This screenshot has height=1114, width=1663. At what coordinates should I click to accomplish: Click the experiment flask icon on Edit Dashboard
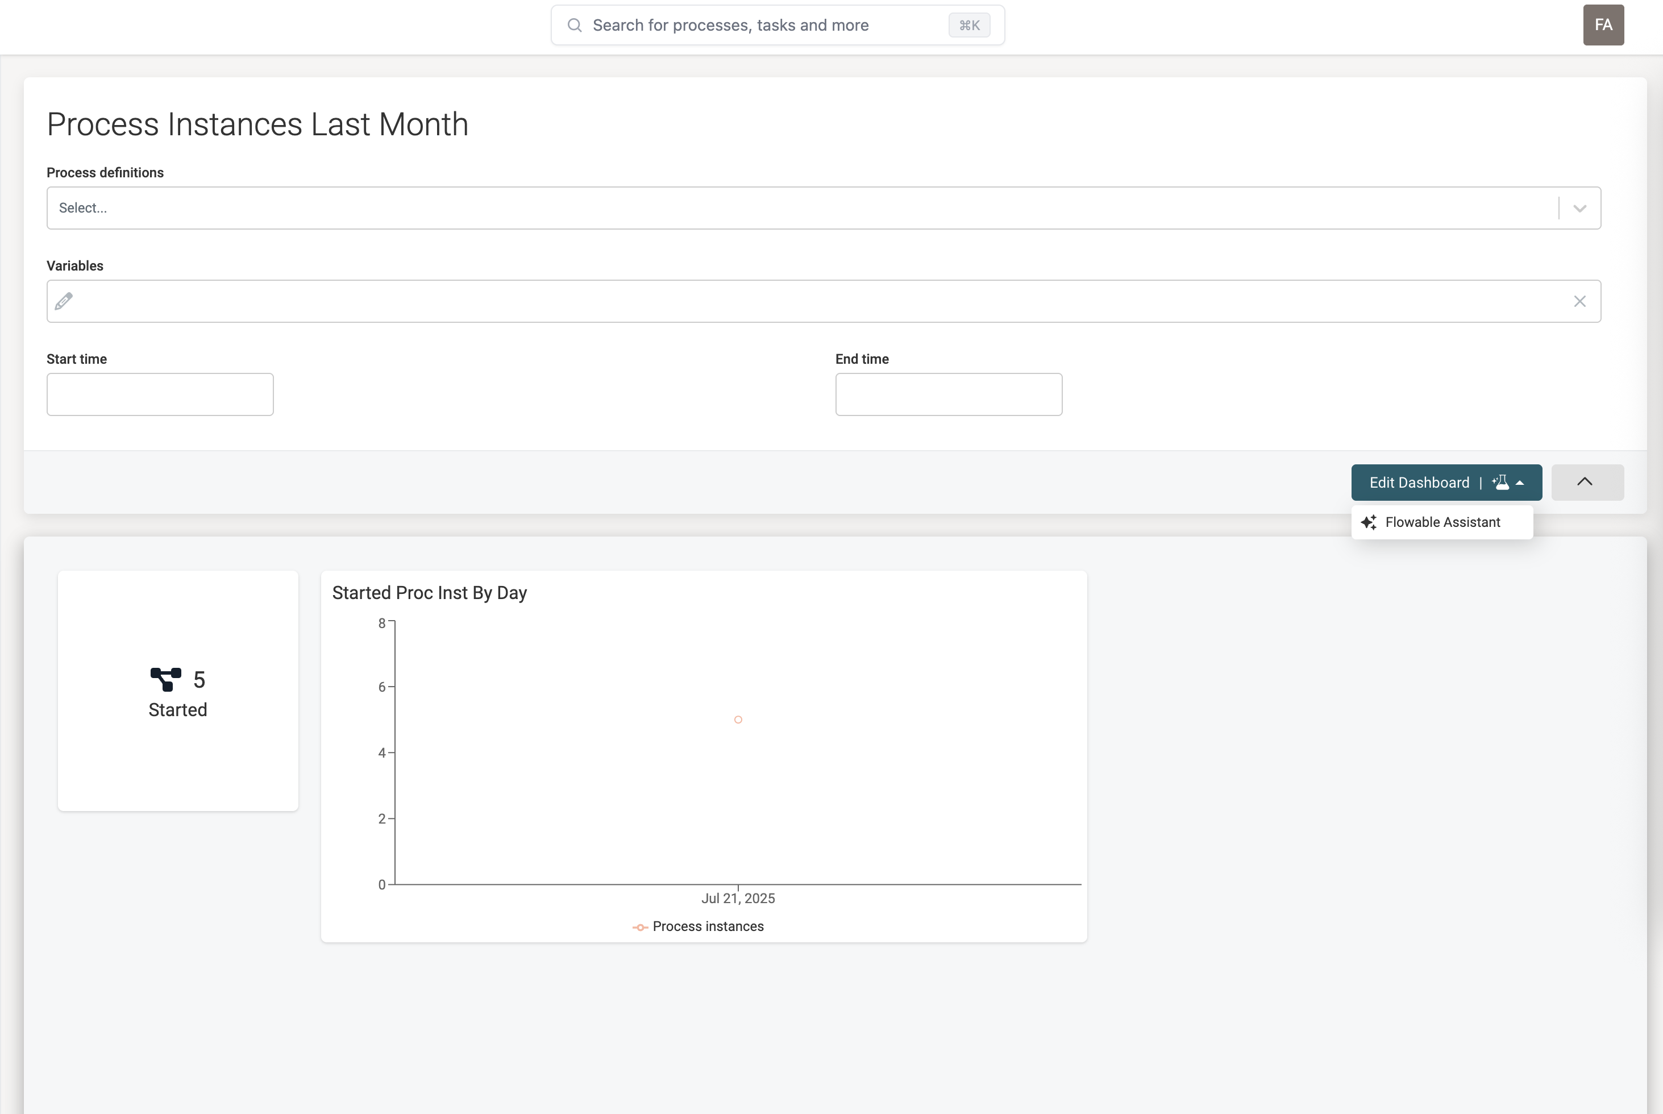point(1501,483)
